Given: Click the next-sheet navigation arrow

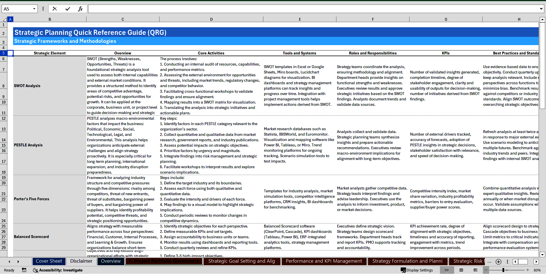Looking at the screenshot, I should (x=18, y=261).
